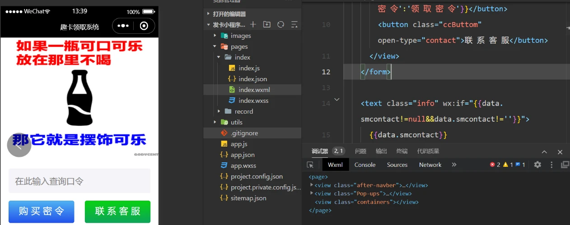Click the 趣卡领取系统 title in the simulator
The height and width of the screenshot is (225, 570).
point(79,27)
